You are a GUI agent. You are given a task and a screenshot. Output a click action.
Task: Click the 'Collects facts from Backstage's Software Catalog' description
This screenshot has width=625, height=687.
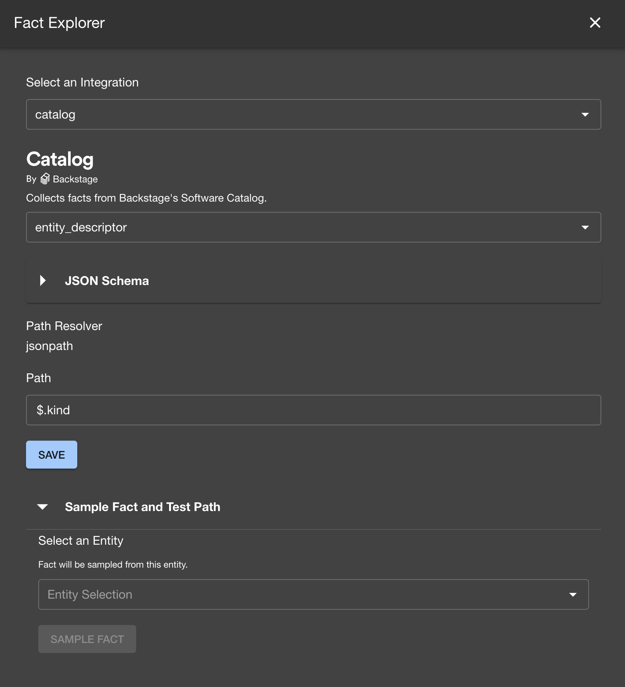pos(146,198)
